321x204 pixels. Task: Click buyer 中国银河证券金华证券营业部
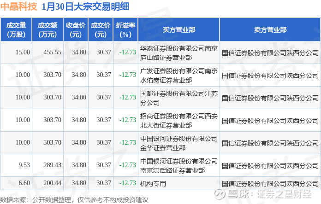tap(179, 143)
